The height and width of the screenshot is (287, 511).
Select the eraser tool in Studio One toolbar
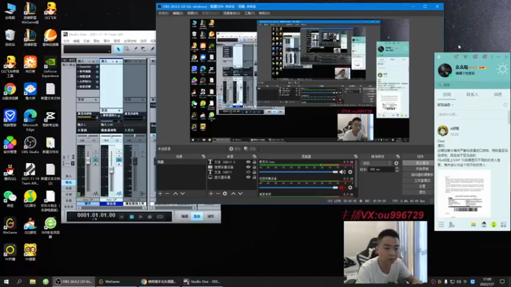click(x=144, y=49)
